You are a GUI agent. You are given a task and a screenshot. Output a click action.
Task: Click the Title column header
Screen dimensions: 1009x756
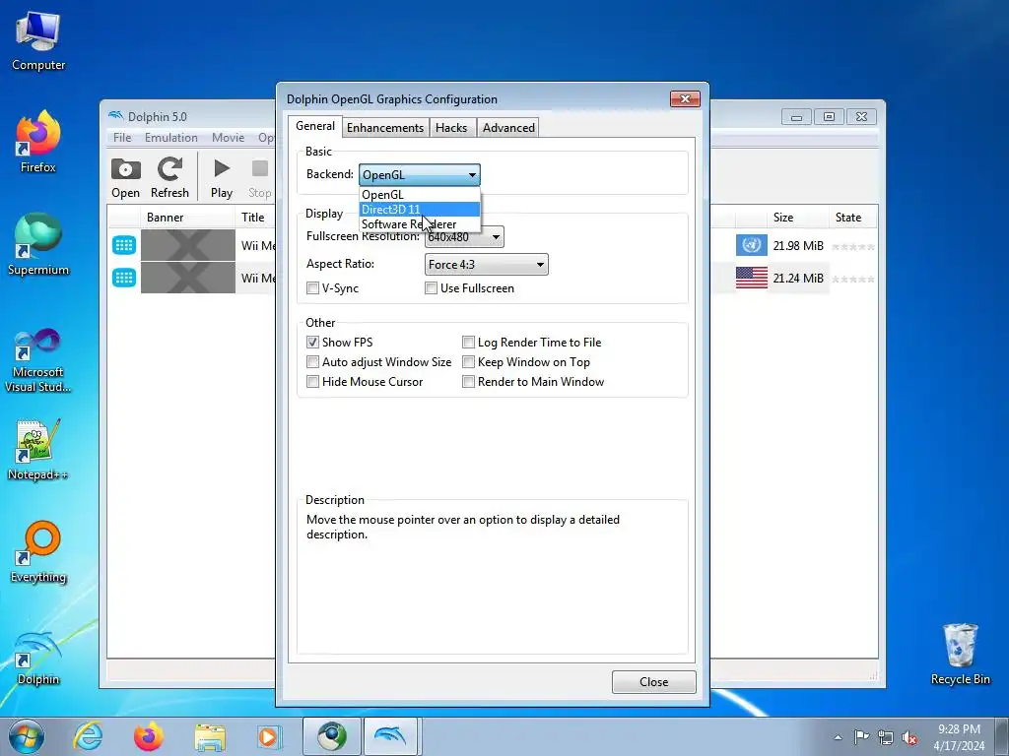256,218
